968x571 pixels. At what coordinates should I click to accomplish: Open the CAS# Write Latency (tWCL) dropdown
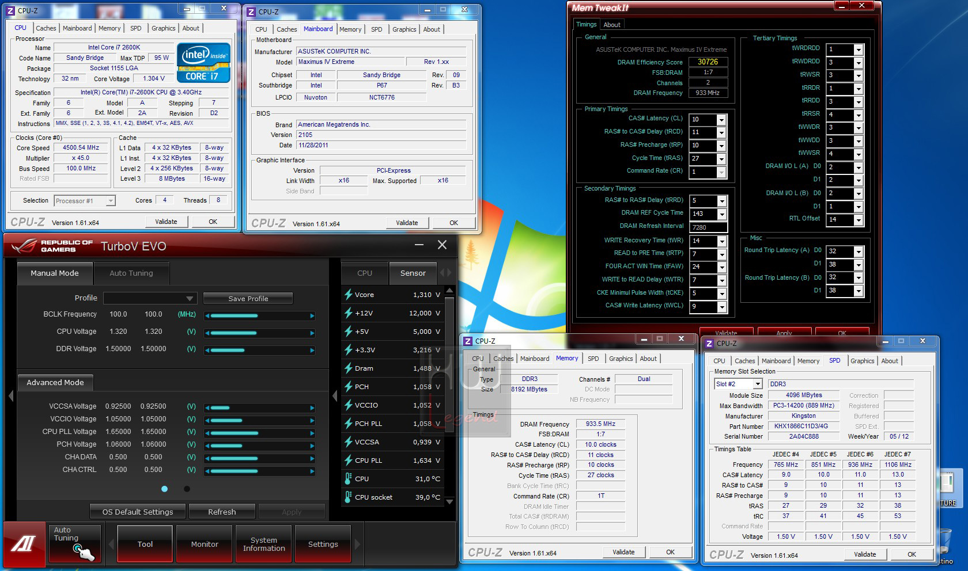[721, 307]
